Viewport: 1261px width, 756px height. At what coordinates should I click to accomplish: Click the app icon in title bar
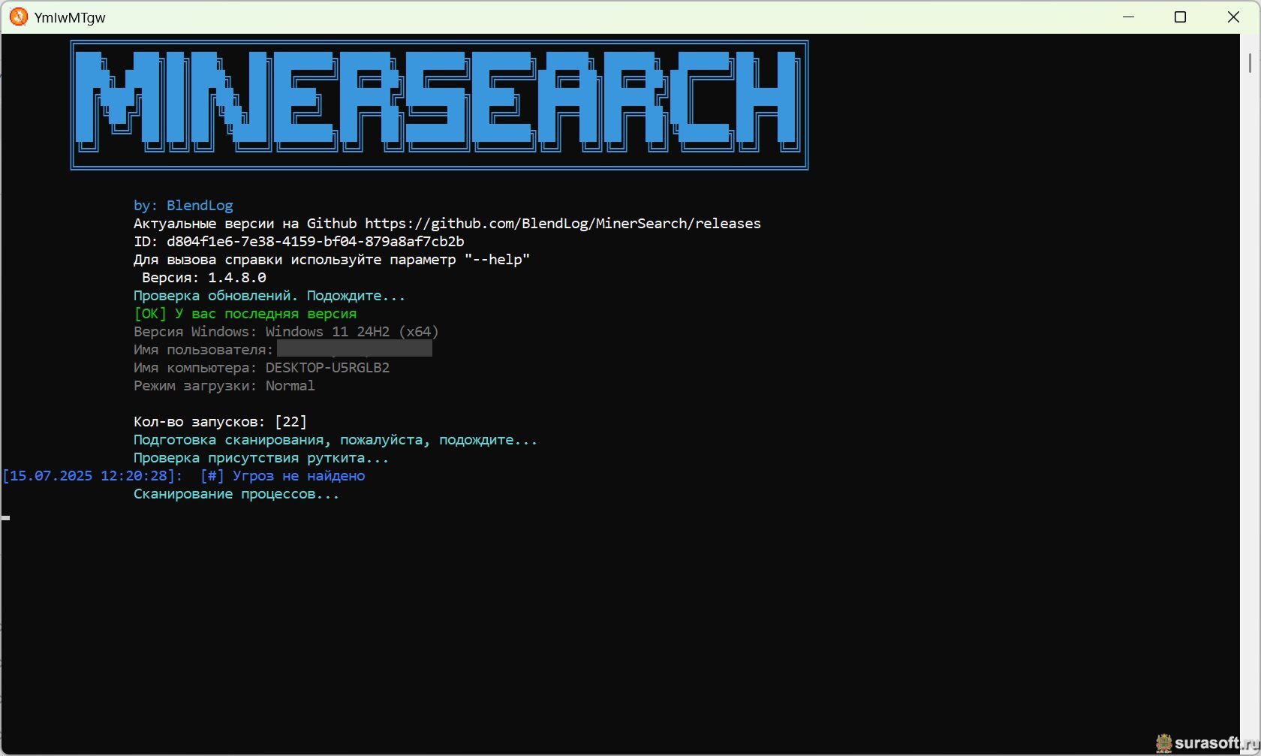[x=19, y=17]
